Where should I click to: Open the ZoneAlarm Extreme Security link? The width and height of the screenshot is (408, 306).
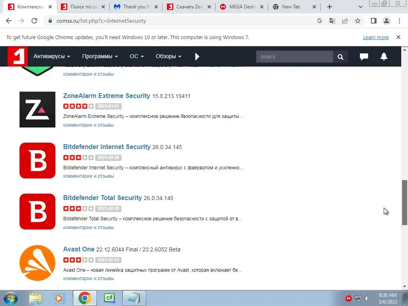click(x=107, y=96)
